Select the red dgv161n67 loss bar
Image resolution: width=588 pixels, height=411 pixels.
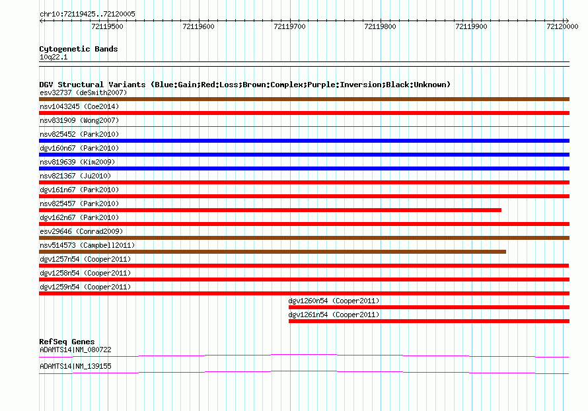pyautogui.click(x=304, y=196)
